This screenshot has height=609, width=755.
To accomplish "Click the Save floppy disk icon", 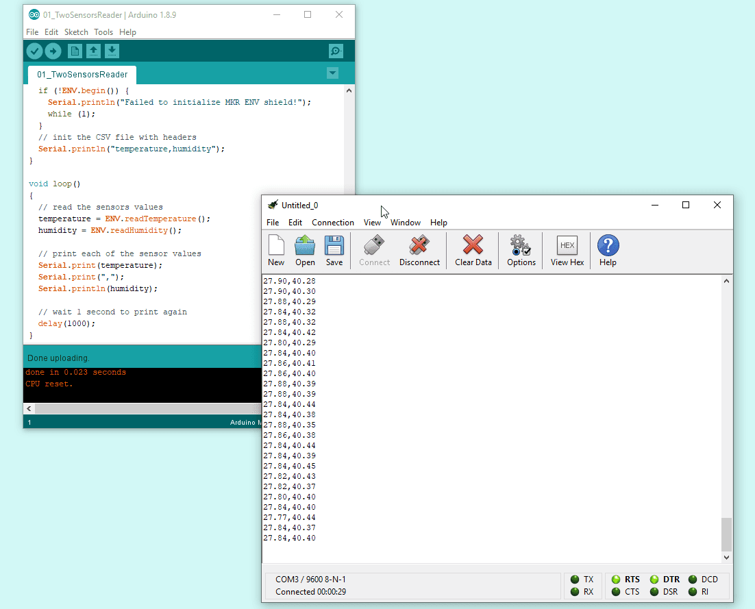I will point(334,251).
